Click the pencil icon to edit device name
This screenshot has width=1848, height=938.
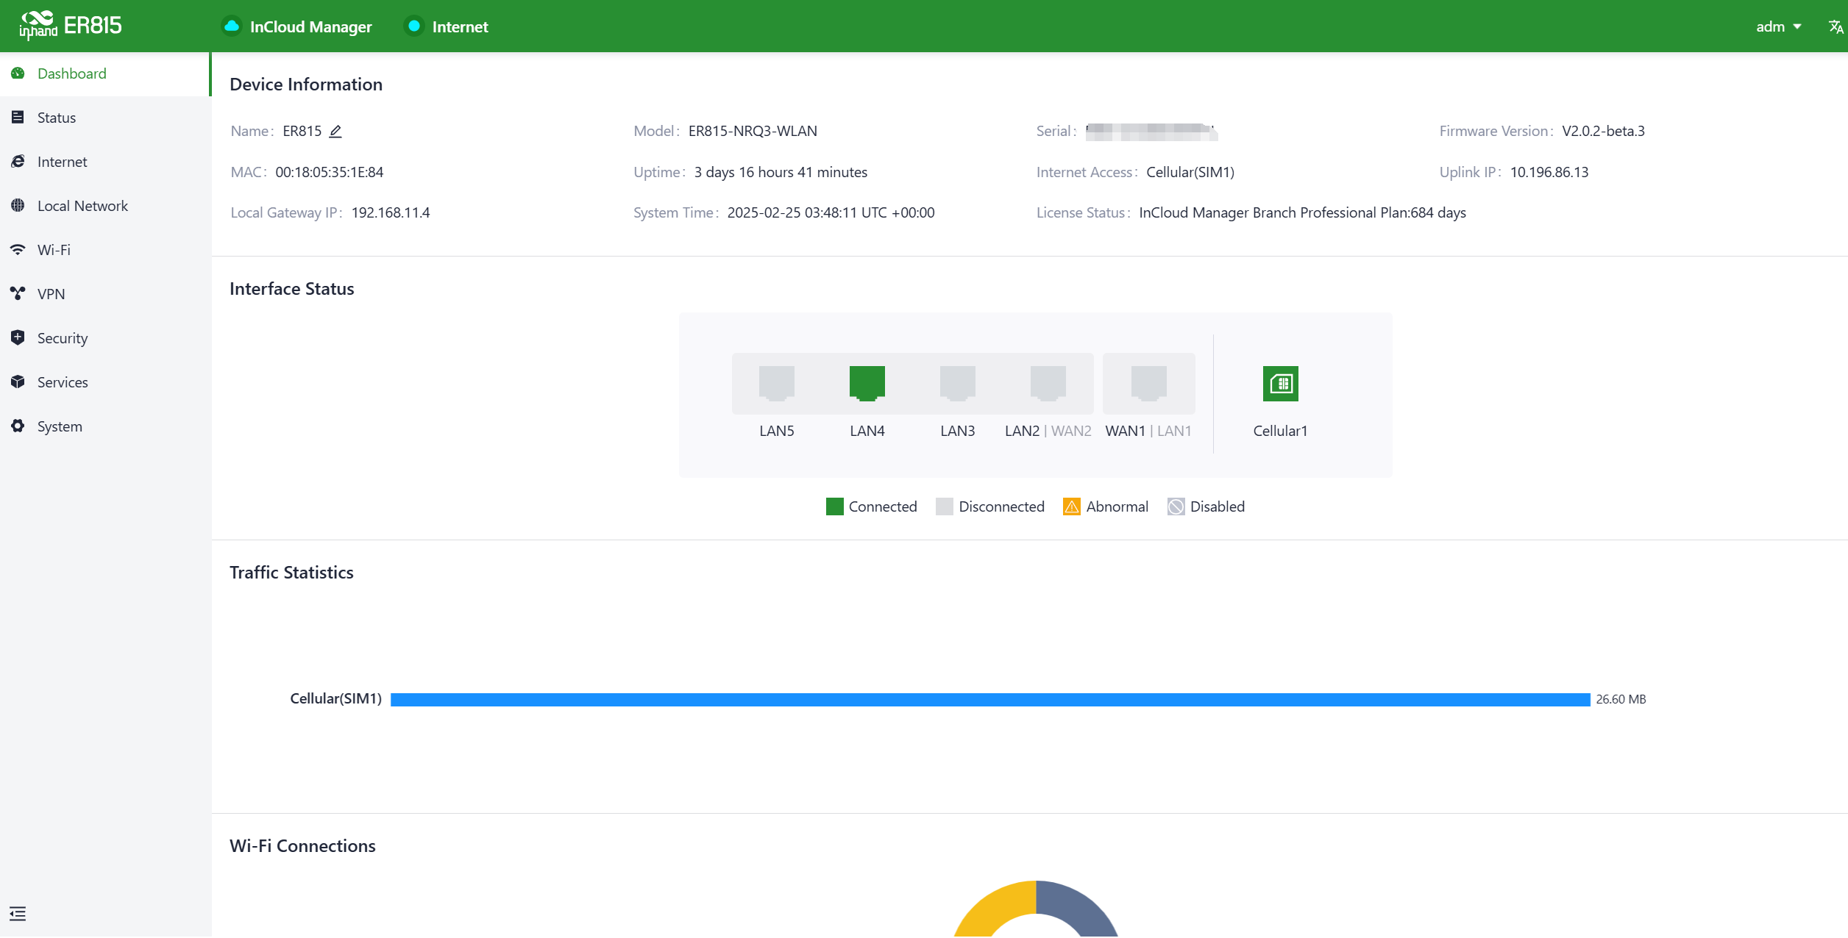click(335, 132)
